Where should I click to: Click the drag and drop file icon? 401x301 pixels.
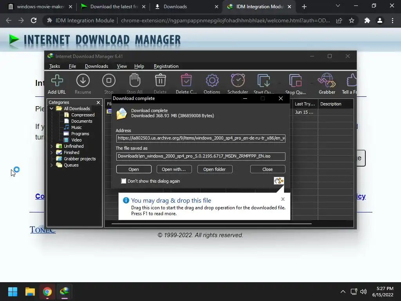279,181
